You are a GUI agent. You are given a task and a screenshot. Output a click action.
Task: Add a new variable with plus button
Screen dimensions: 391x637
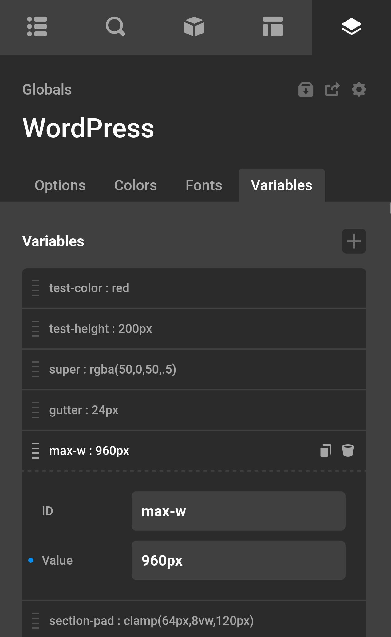click(x=354, y=241)
